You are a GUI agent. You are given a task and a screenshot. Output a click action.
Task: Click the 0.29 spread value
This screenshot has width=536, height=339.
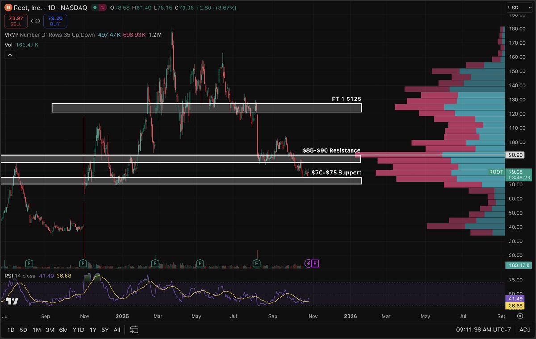point(36,21)
